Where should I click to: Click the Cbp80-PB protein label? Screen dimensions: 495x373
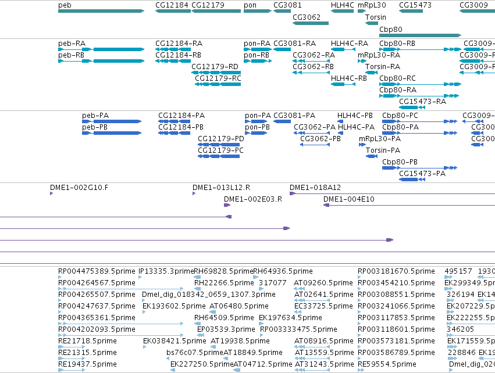(400, 162)
